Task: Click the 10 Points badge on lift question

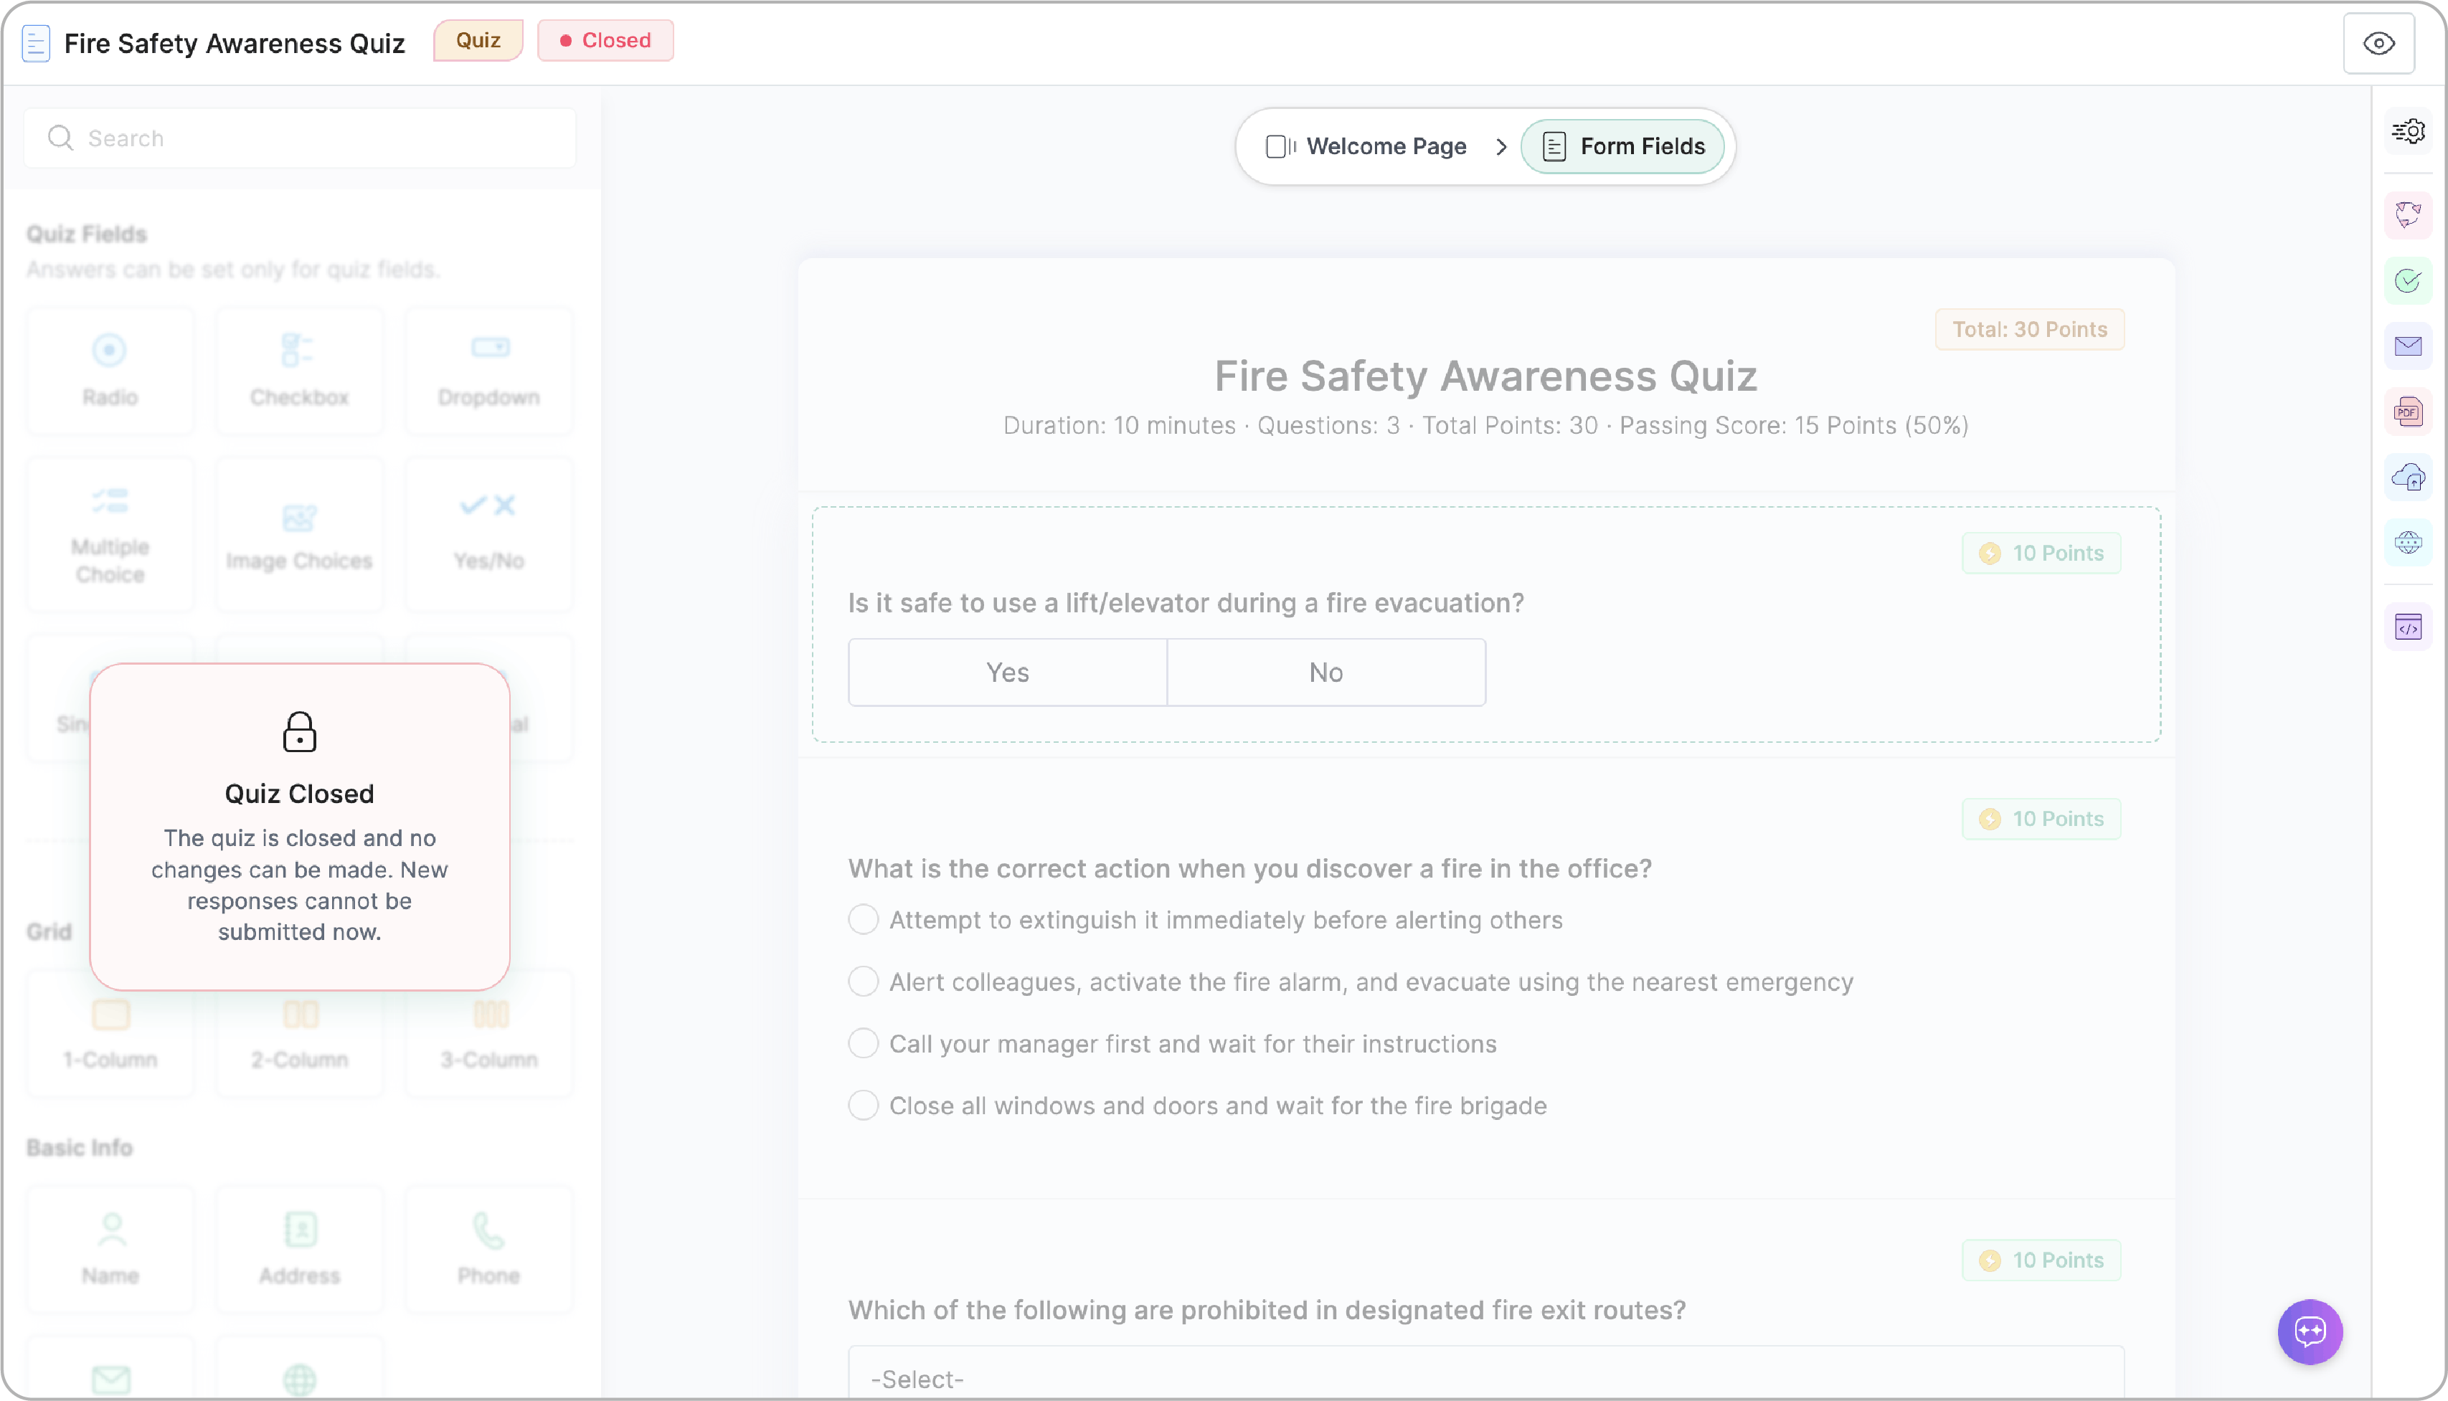Action: click(2041, 554)
